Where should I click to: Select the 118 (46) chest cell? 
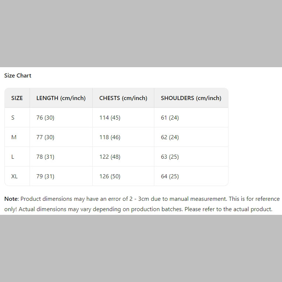pyautogui.click(x=110, y=137)
